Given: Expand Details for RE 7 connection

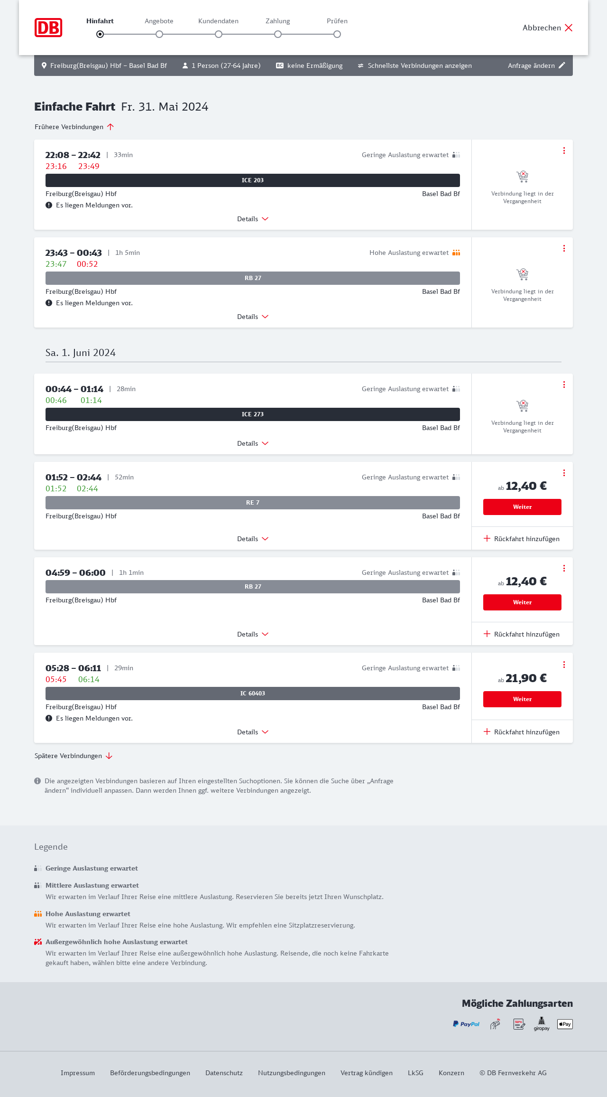Looking at the screenshot, I should click(253, 539).
